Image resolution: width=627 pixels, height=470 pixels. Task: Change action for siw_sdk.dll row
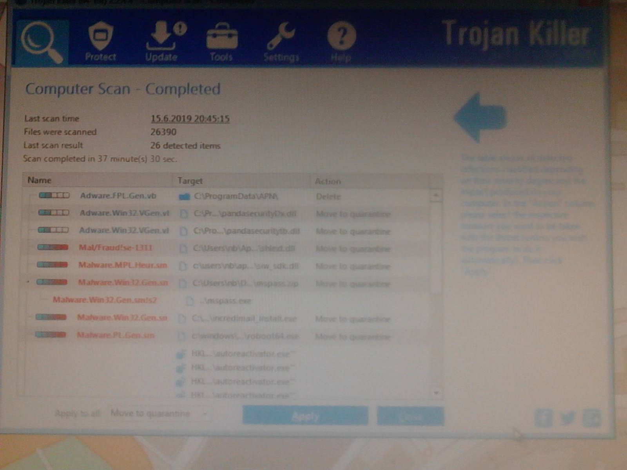353,266
